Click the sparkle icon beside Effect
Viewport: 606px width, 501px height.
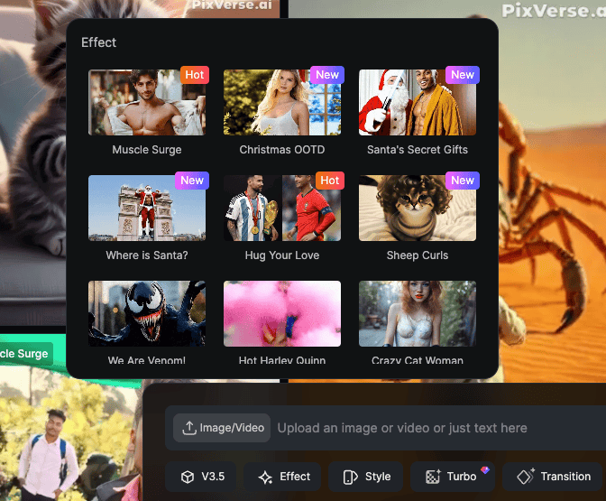coord(265,477)
